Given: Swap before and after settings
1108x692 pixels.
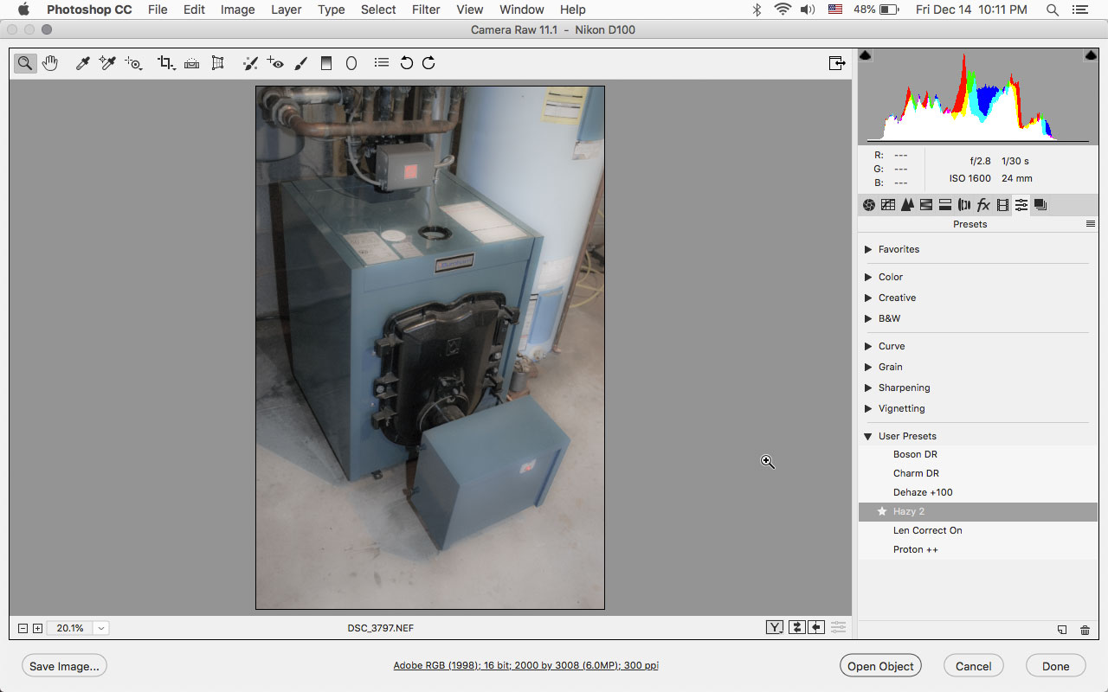Looking at the screenshot, I should click(x=796, y=628).
